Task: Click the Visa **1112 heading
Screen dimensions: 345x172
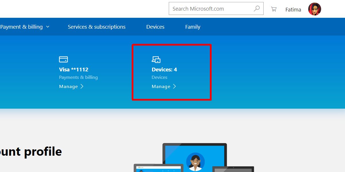Action: 74,69
